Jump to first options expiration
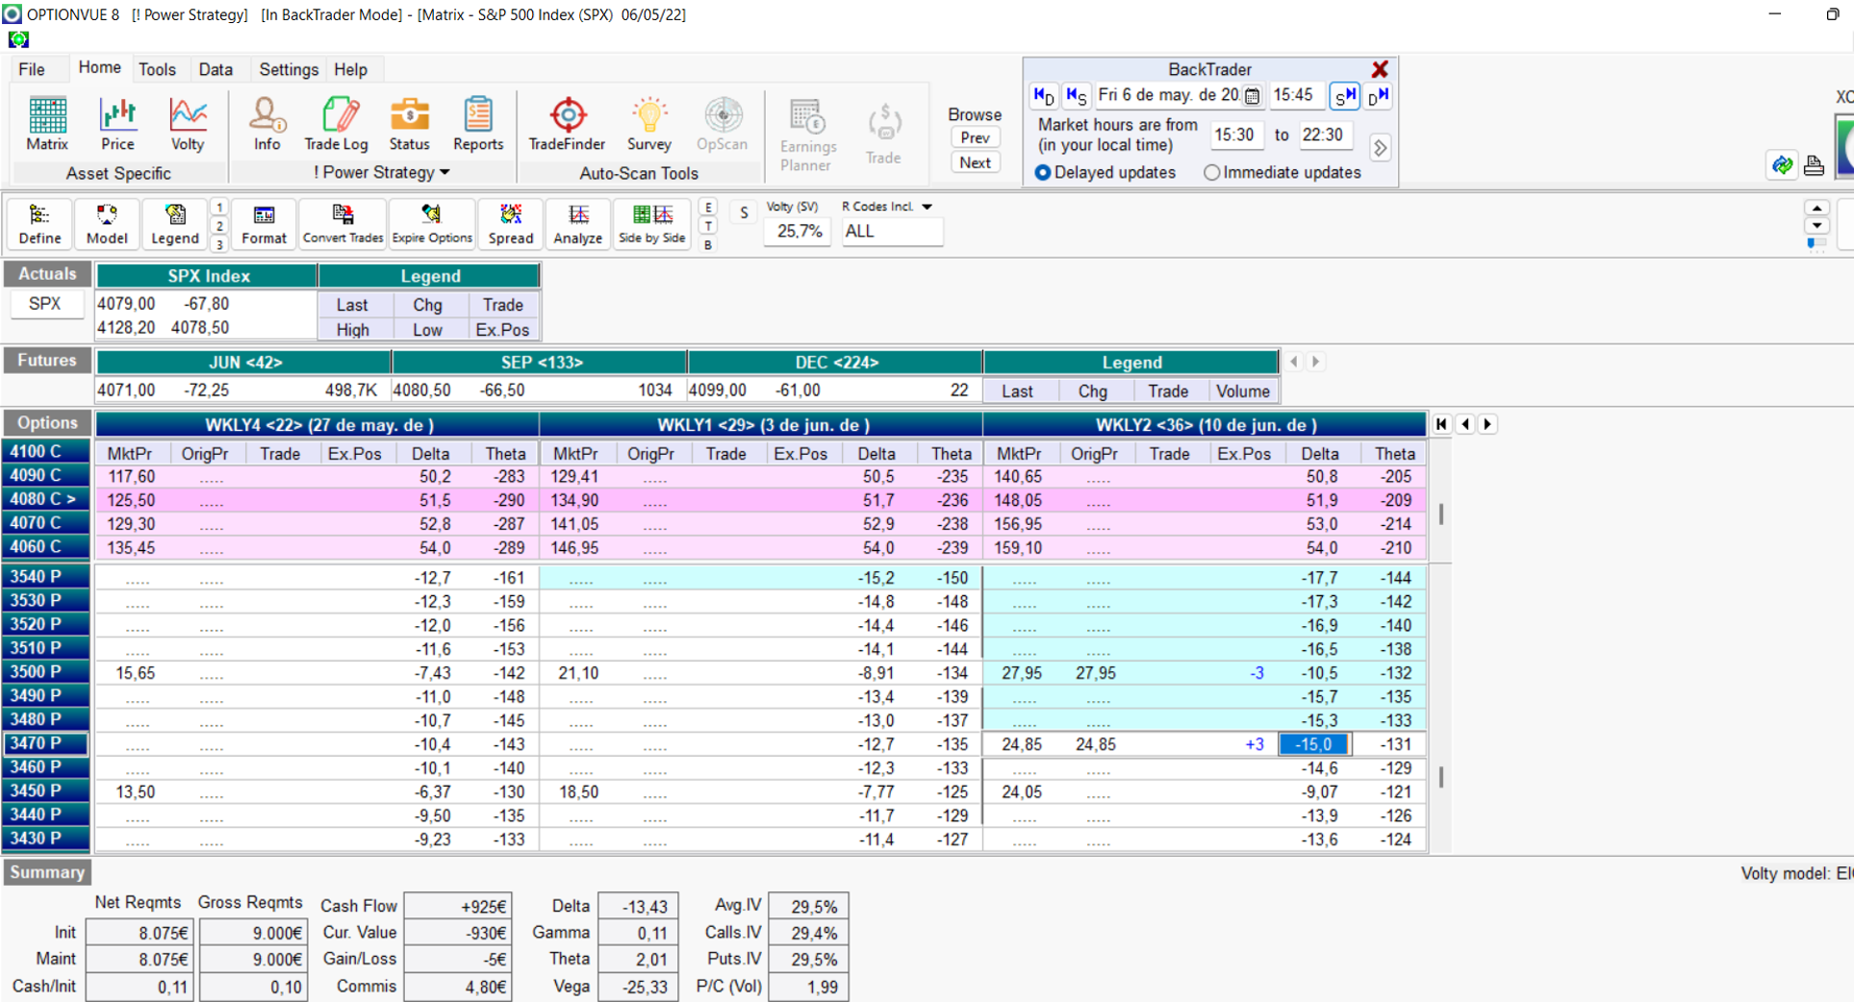Screen dimensions: 1854x1002 (1441, 424)
